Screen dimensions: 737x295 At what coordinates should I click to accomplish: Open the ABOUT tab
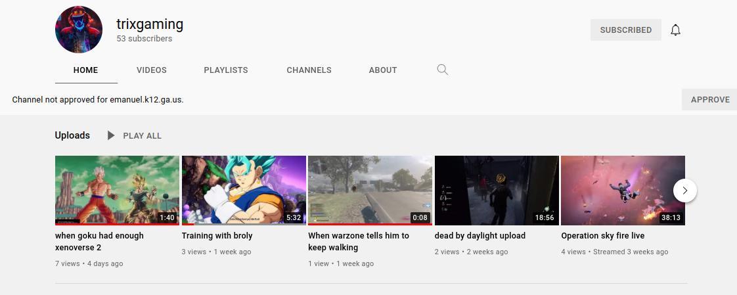pos(382,70)
